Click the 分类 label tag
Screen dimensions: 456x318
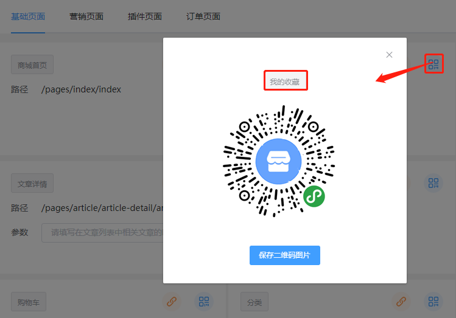click(254, 302)
